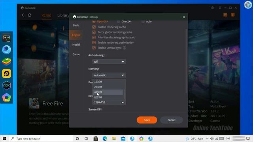Open the blue Gameloop dock icon
253x142 pixels.
click(7, 50)
